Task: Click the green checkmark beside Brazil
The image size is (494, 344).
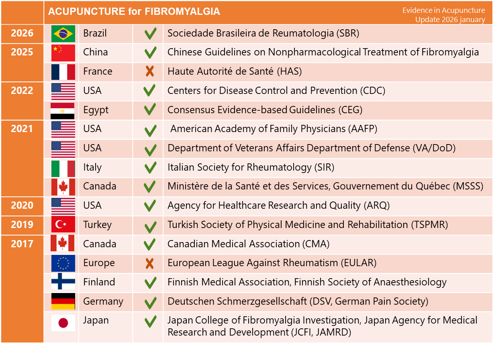Action: point(150,34)
